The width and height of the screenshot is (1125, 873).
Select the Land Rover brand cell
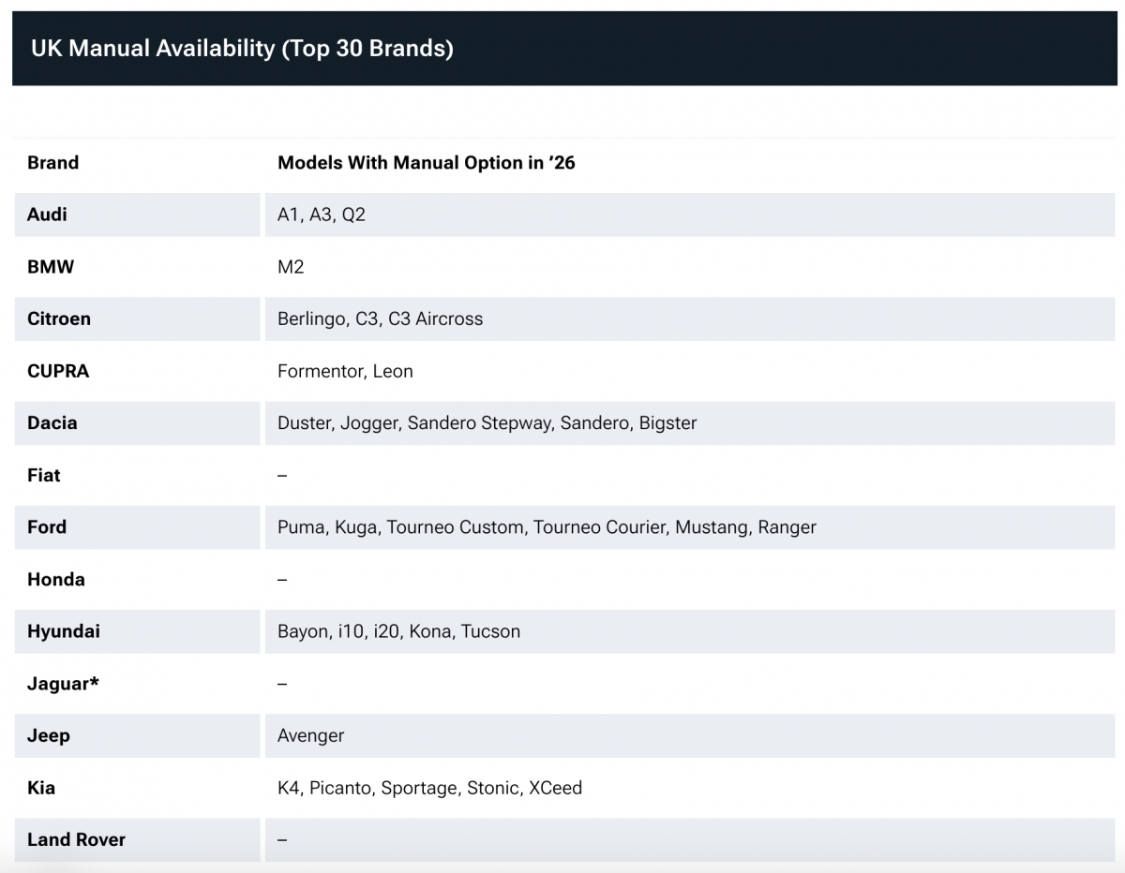[x=76, y=839]
